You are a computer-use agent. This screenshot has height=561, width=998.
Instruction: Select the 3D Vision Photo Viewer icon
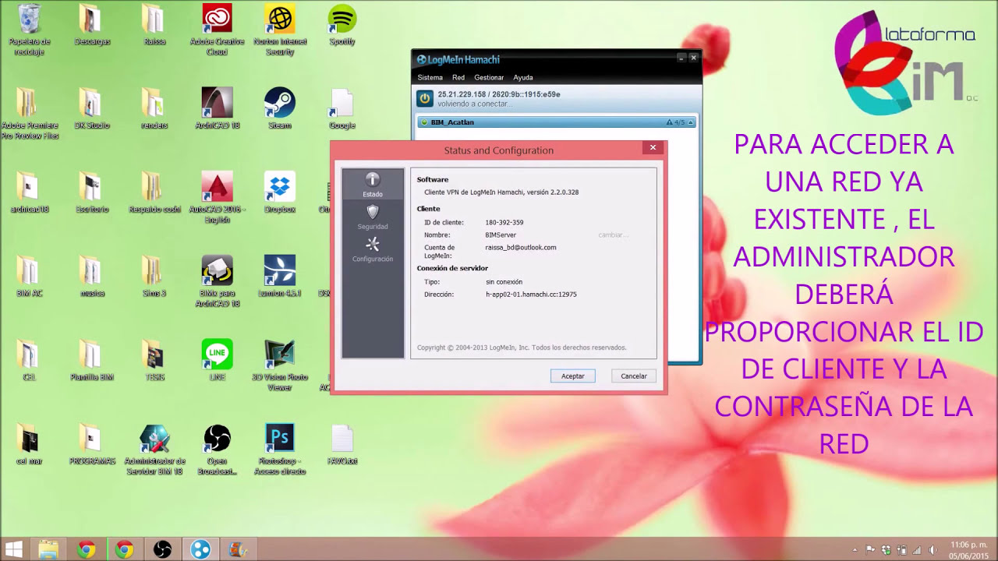coord(280,365)
